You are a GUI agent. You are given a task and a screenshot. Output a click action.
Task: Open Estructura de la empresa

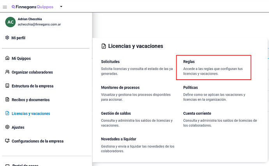tap(33, 86)
